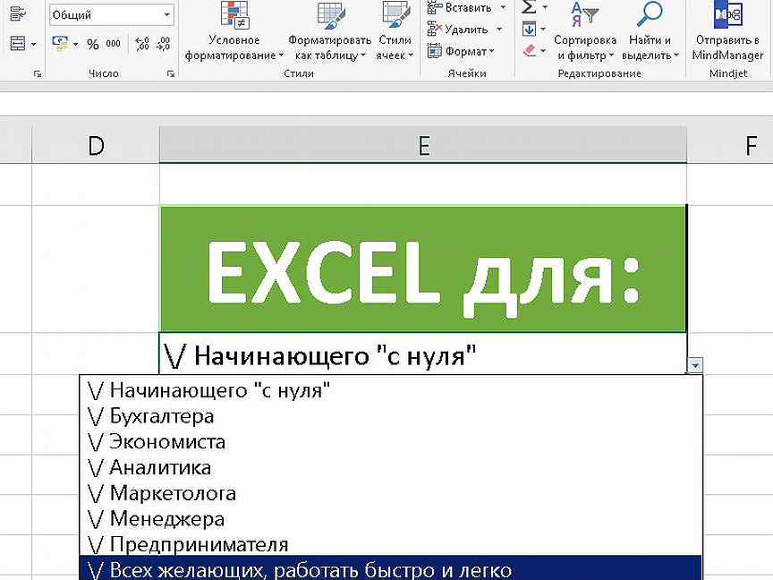Open the Стили ячеек gallery
773x580 pixels.
(395, 31)
